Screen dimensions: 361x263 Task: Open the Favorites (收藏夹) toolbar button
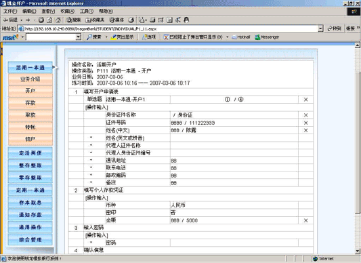point(95,20)
